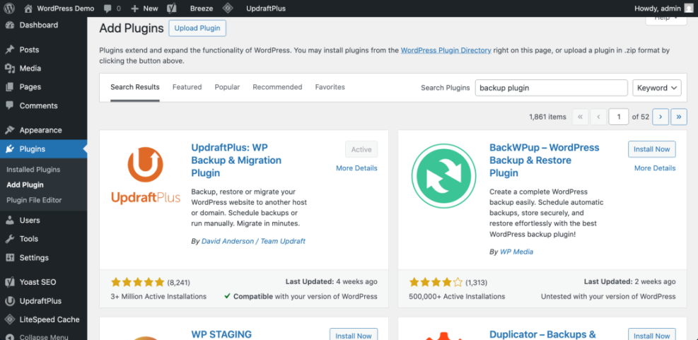Open Plugin File Editor submenu item
698x340 pixels.
(x=34, y=200)
